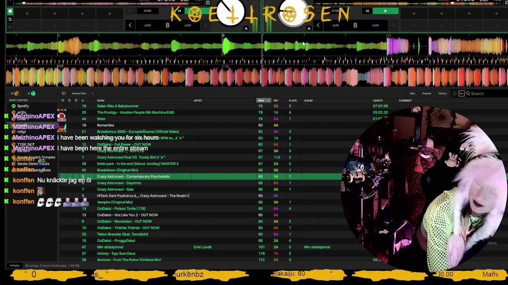Click the Album column header
This screenshot has width=508, height=285.
308,101
